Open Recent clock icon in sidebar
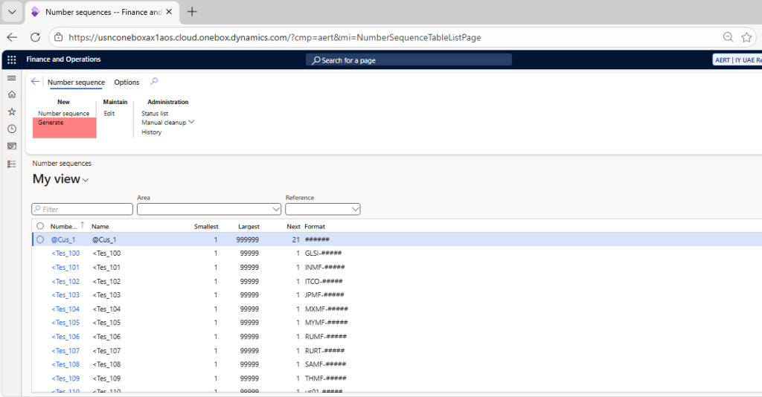This screenshot has height=397, width=762. pos(11,129)
